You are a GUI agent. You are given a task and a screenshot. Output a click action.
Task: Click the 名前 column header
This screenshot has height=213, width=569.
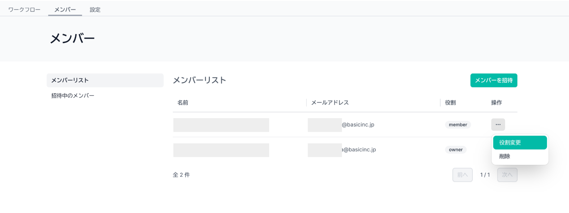(183, 103)
